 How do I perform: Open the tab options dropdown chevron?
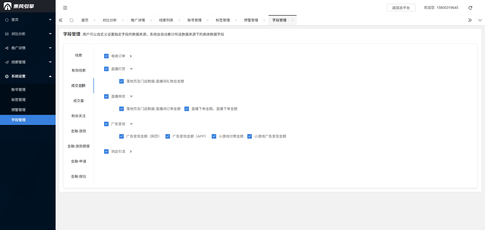pyautogui.click(x=480, y=20)
